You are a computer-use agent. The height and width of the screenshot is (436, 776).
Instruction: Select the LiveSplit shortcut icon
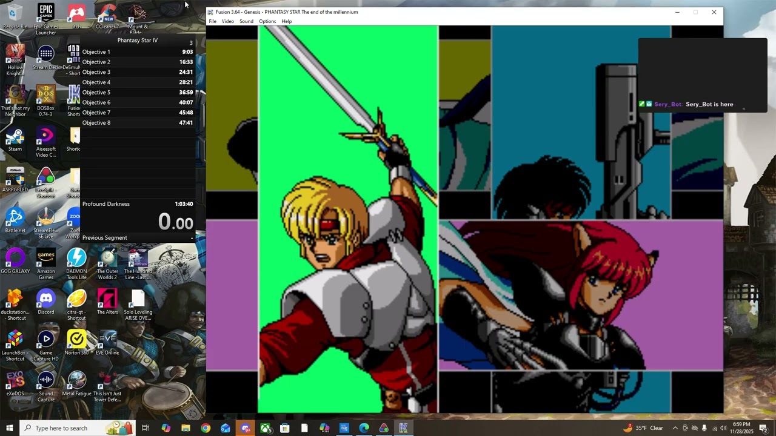click(45, 183)
